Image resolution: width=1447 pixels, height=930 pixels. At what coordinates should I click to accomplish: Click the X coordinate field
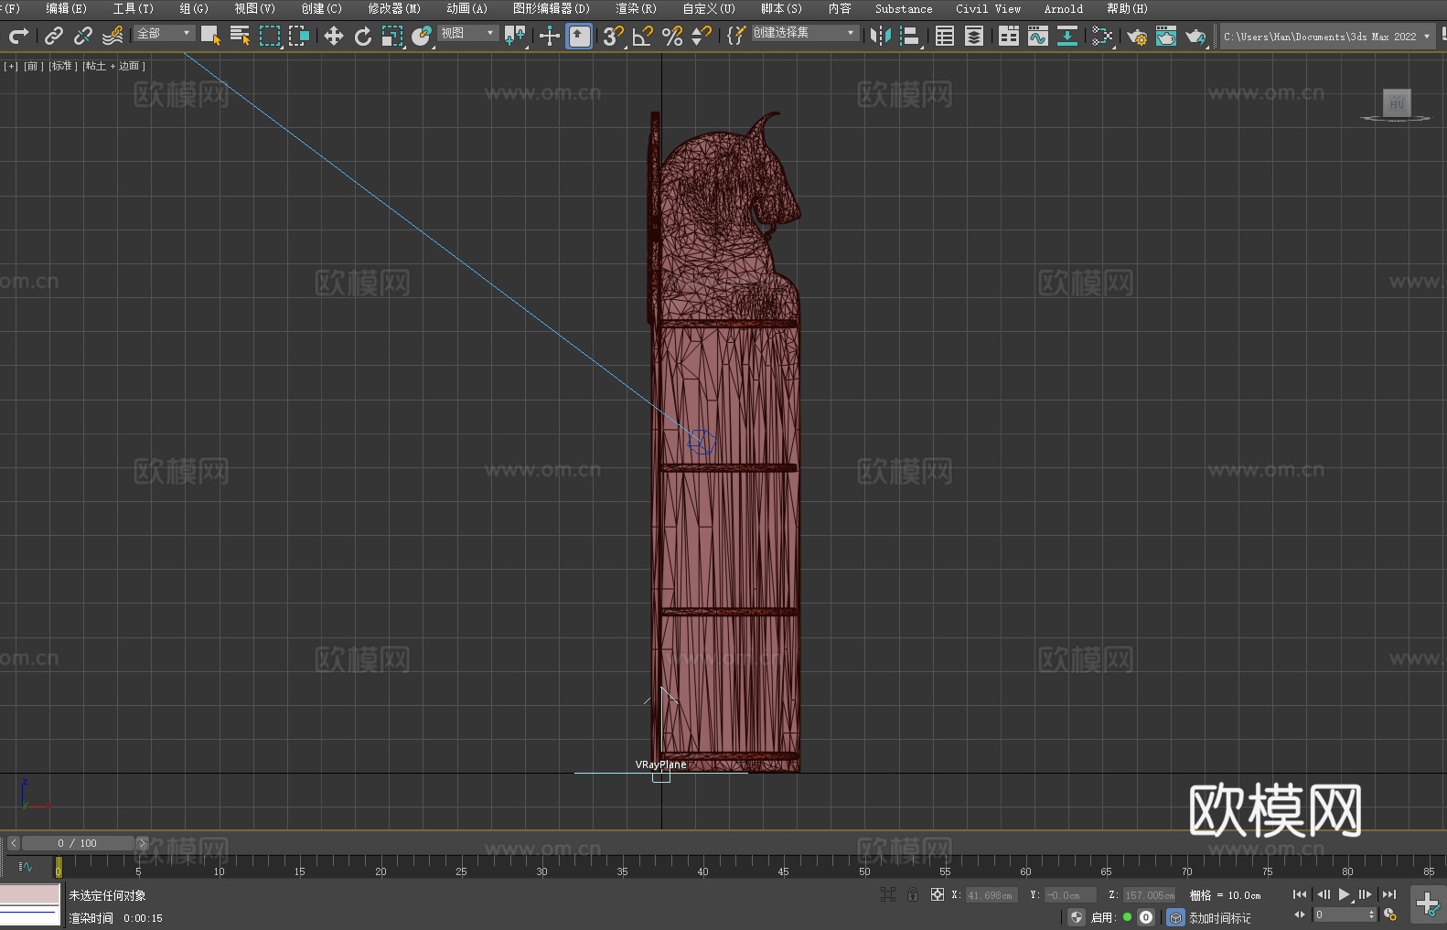click(x=991, y=895)
